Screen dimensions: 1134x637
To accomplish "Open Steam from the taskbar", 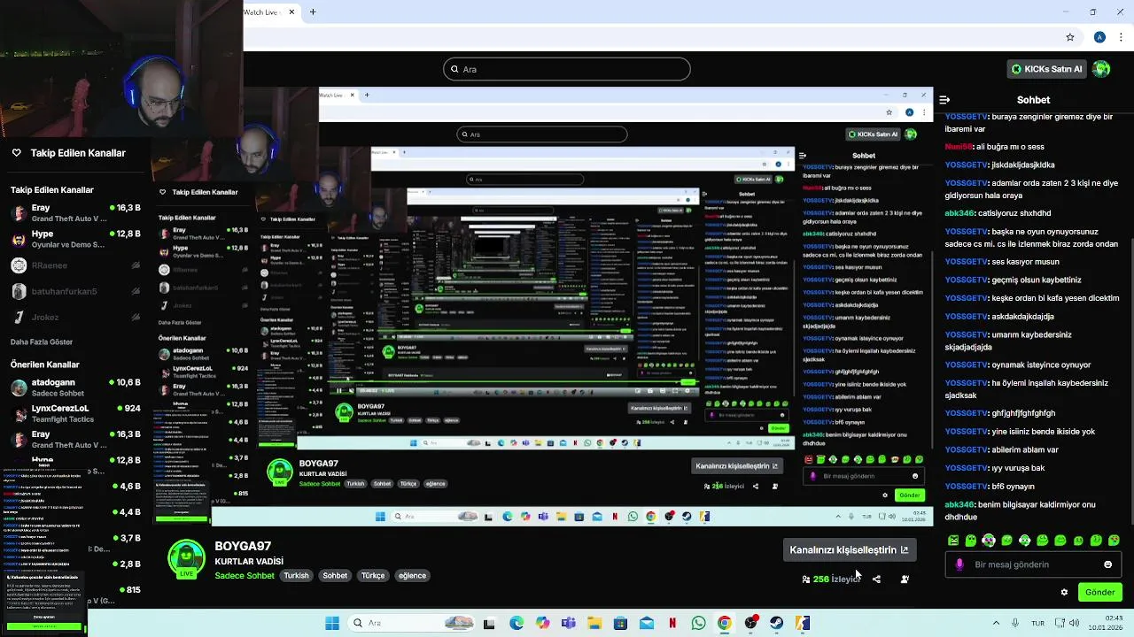I will (777, 623).
